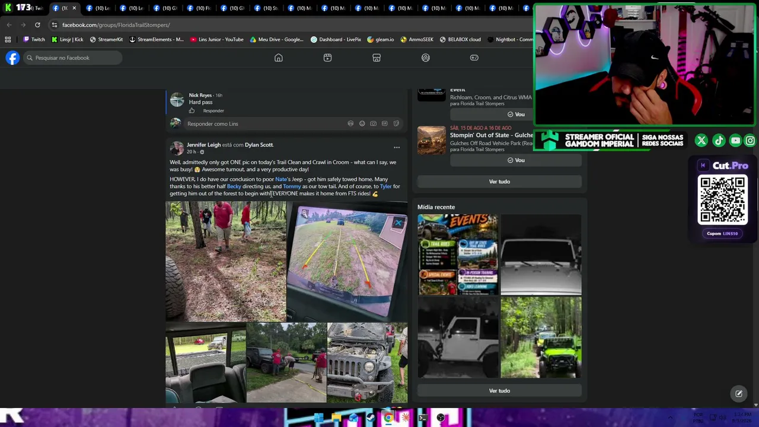The image size is (759, 427).
Task: Open the Facebook Reels video icon
Action: [x=327, y=58]
